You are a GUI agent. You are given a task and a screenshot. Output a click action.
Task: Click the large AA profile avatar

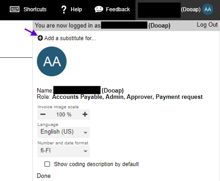point(52,61)
